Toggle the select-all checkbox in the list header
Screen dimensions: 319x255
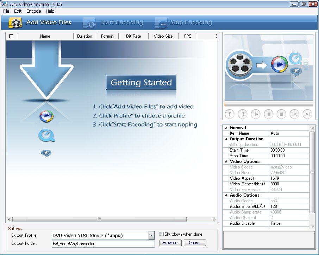pyautogui.click(x=11, y=36)
